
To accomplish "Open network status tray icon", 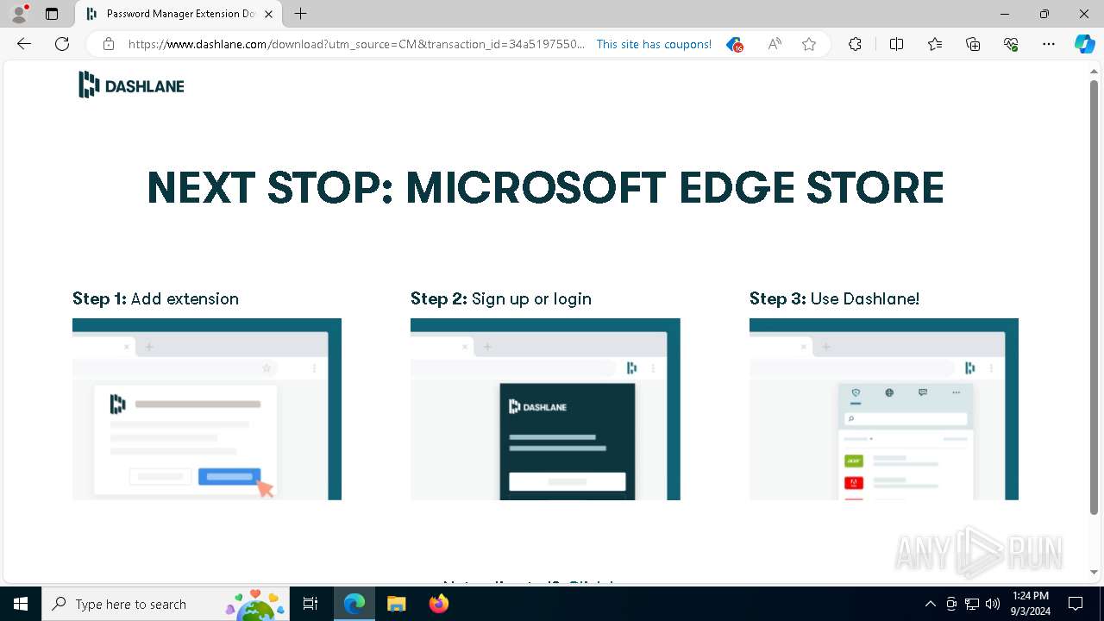I will [x=972, y=604].
